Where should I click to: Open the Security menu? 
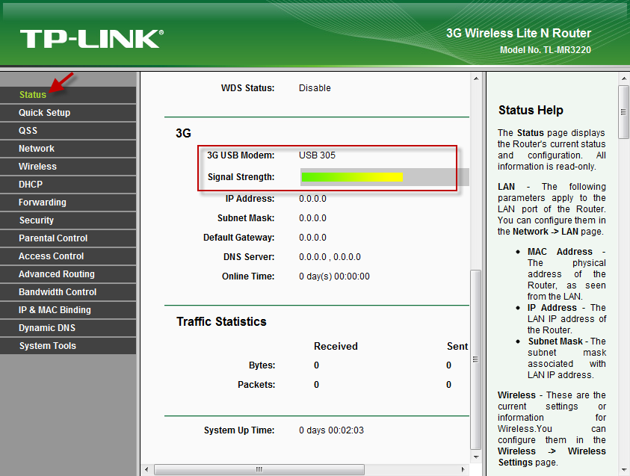(68, 220)
